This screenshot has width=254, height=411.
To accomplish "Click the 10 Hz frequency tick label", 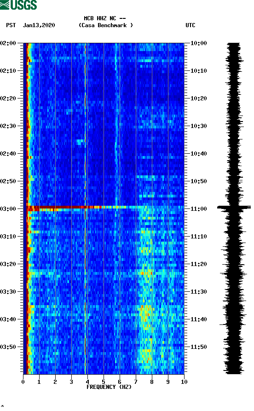I will [184, 382].
